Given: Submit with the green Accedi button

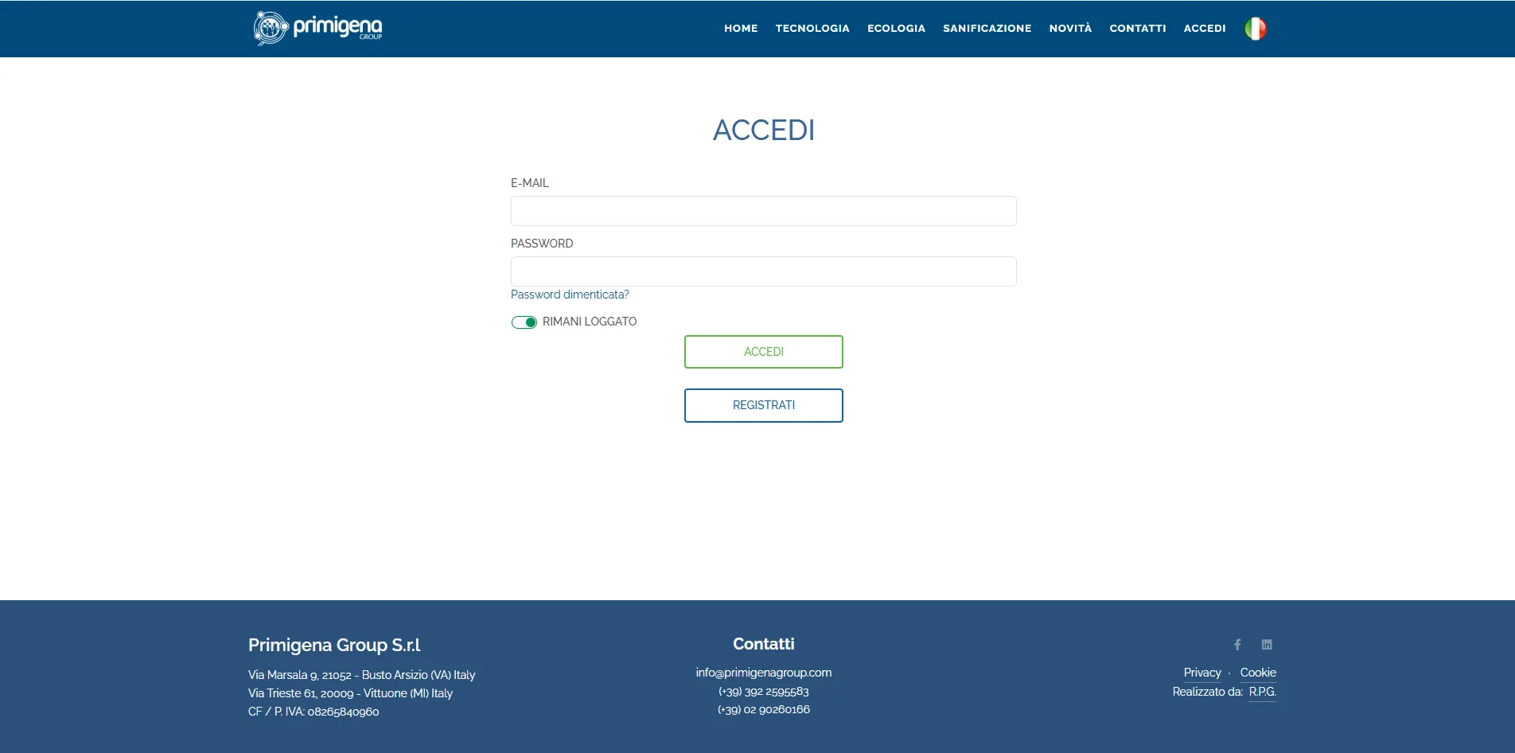Looking at the screenshot, I should click(x=764, y=352).
